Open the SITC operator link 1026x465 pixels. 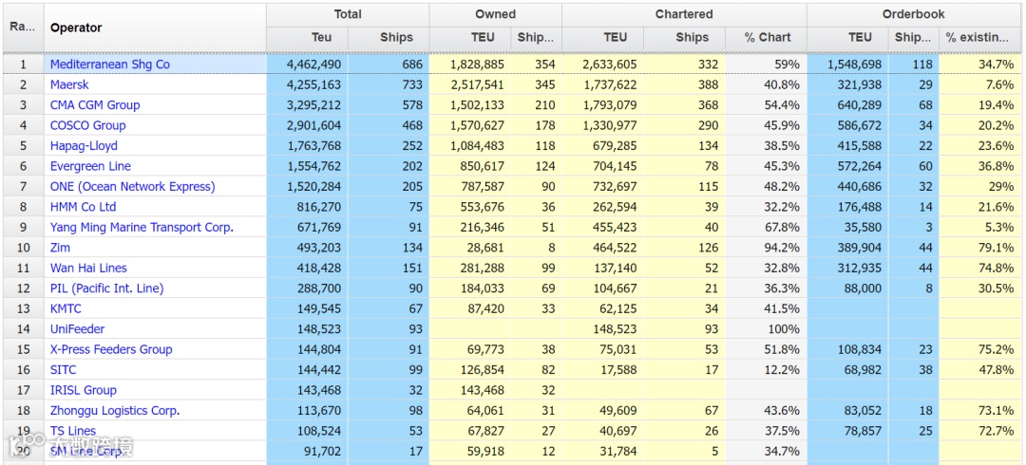point(64,369)
